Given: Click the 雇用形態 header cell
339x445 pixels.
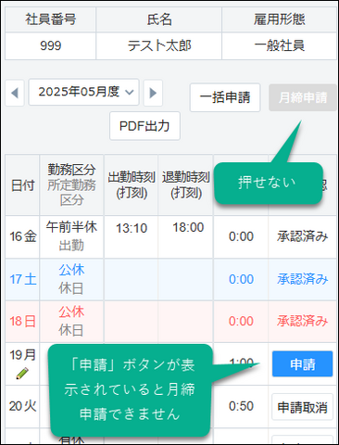Looking at the screenshot, I should tap(280, 19).
